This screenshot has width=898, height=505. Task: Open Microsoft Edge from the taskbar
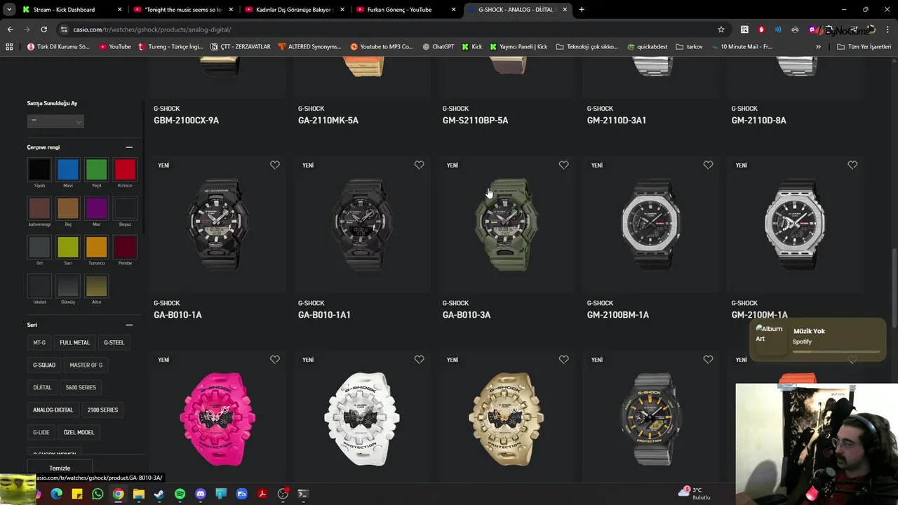[x=57, y=494]
